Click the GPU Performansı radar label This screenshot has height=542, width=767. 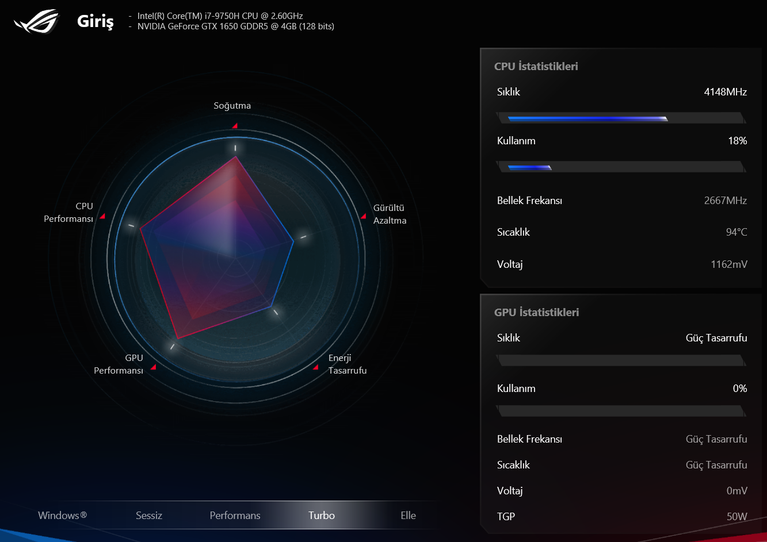point(119,364)
